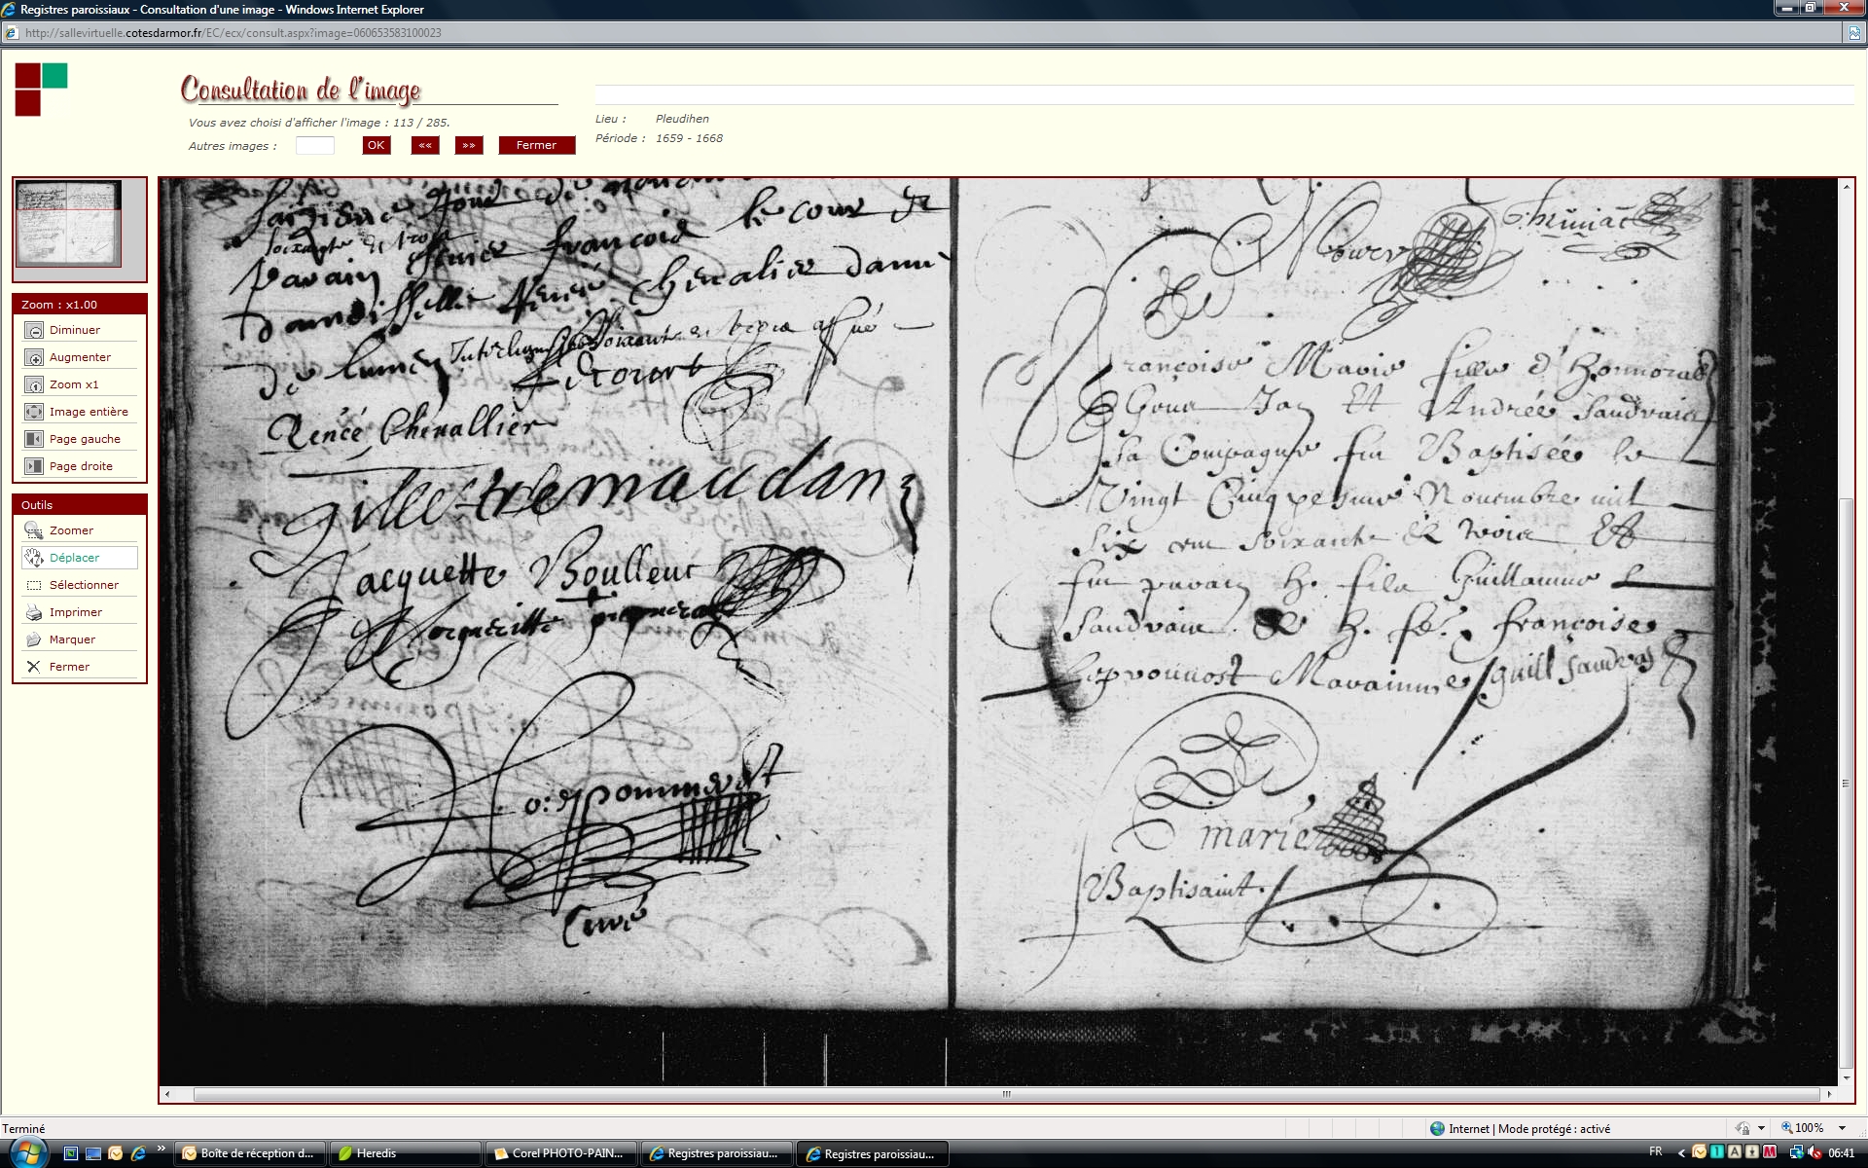Show Page gauche via its icon
The width and height of the screenshot is (1868, 1168).
[x=34, y=439]
